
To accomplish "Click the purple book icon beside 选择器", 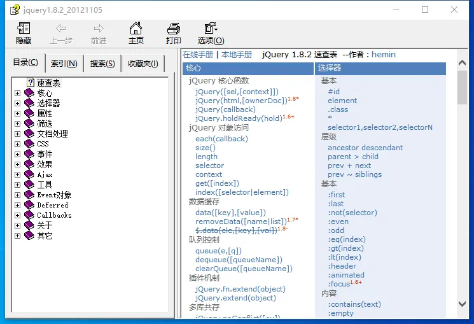I will coord(29,103).
